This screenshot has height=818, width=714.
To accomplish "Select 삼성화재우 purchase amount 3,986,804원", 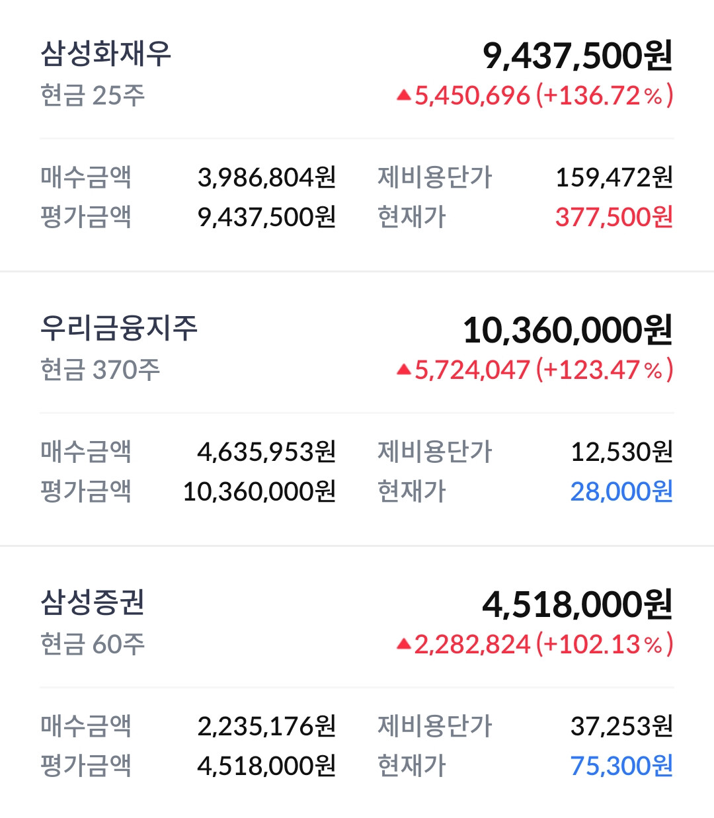I will [x=266, y=177].
